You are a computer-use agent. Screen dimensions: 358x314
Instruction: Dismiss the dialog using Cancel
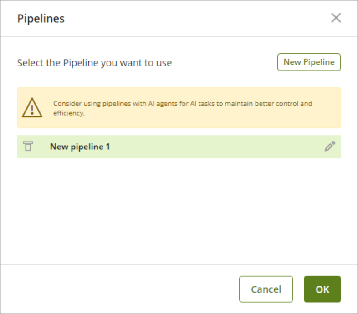coord(266,289)
